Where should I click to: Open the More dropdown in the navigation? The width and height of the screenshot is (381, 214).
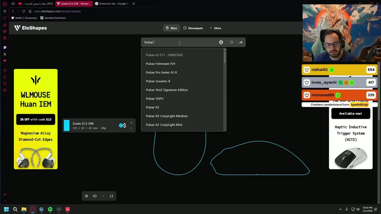pos(215,28)
